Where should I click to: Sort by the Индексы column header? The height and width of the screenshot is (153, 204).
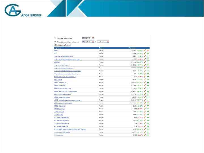point(57,48)
